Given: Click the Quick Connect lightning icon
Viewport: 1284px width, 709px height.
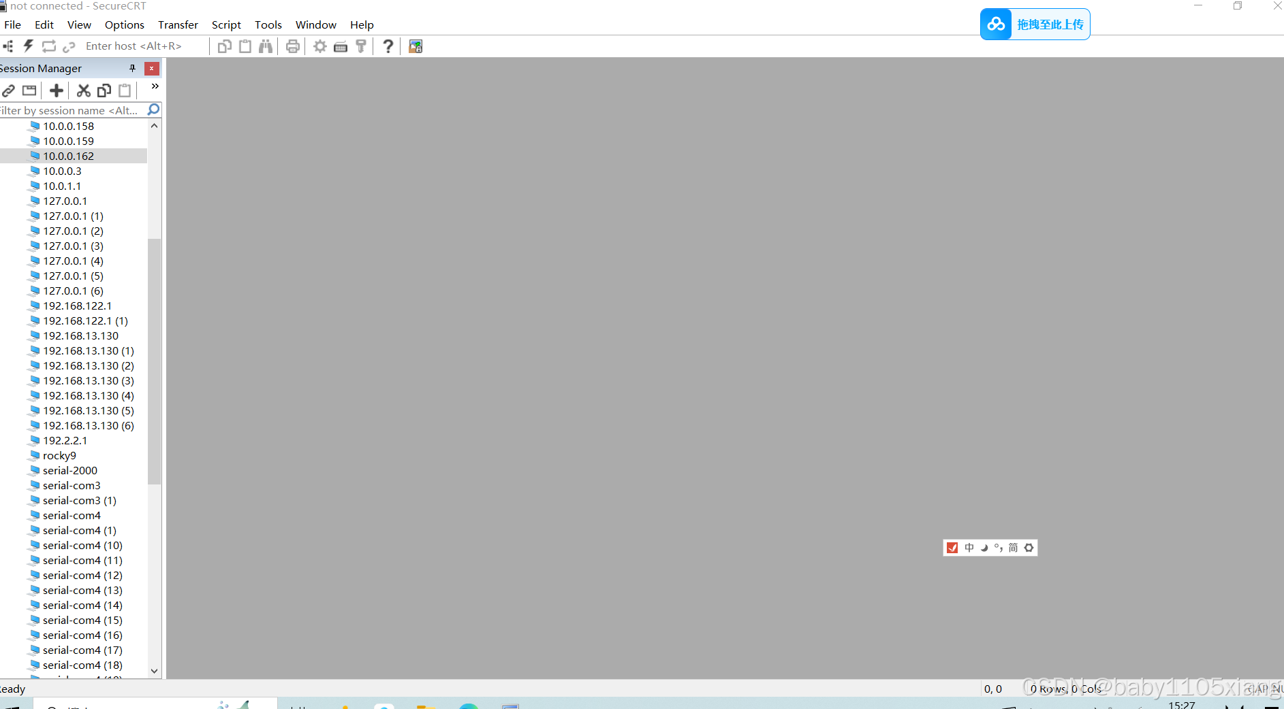Looking at the screenshot, I should click(x=28, y=46).
